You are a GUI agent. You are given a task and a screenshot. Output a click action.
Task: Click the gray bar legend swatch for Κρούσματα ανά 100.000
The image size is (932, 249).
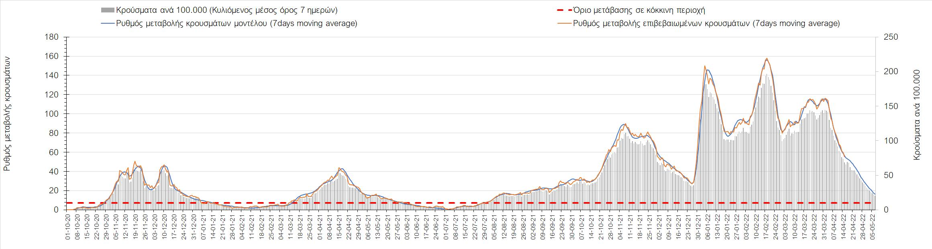[x=108, y=10]
